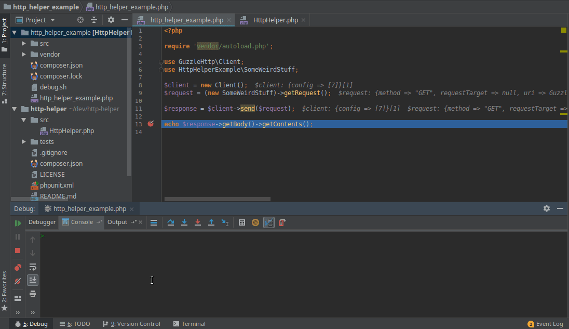The image size is (569, 329).
Task: Toggle Scroll to End in console
Action: pyautogui.click(x=33, y=280)
